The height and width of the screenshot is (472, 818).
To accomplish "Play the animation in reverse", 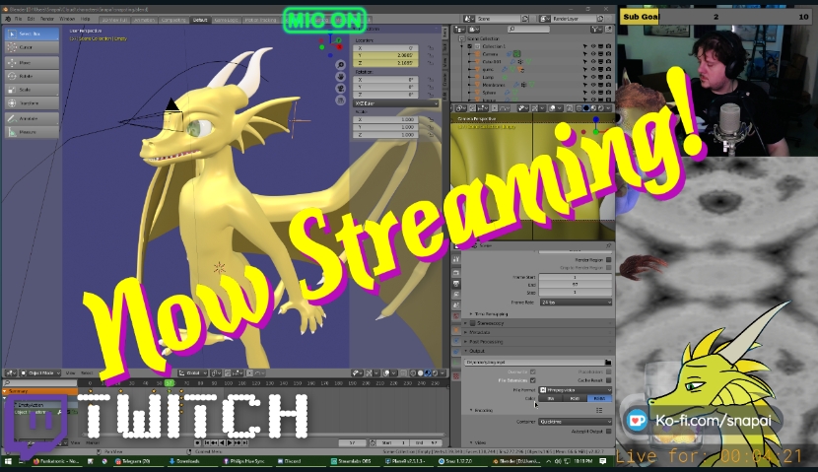I will point(222,442).
